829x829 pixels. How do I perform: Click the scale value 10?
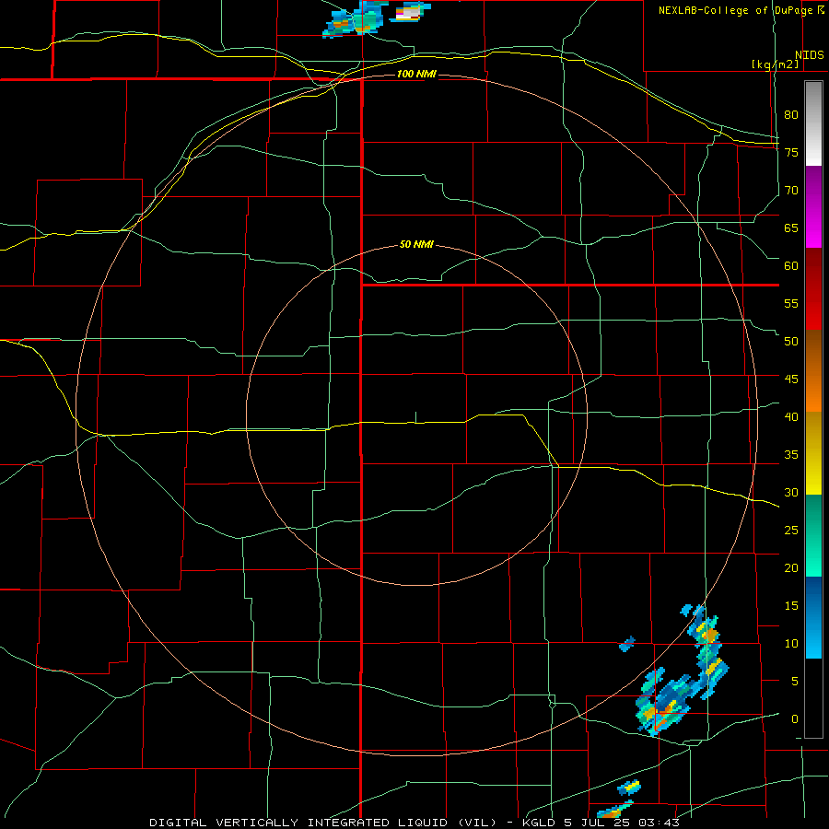[791, 644]
